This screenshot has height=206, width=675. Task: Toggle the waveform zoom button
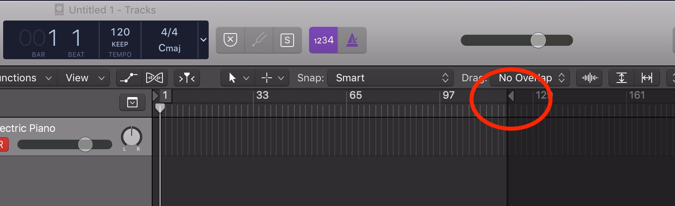tap(590, 78)
